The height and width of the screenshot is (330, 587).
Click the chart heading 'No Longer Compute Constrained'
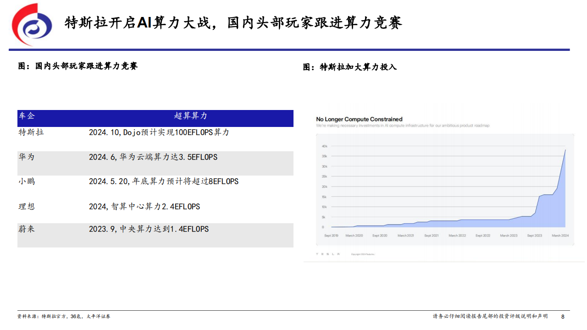359,119
